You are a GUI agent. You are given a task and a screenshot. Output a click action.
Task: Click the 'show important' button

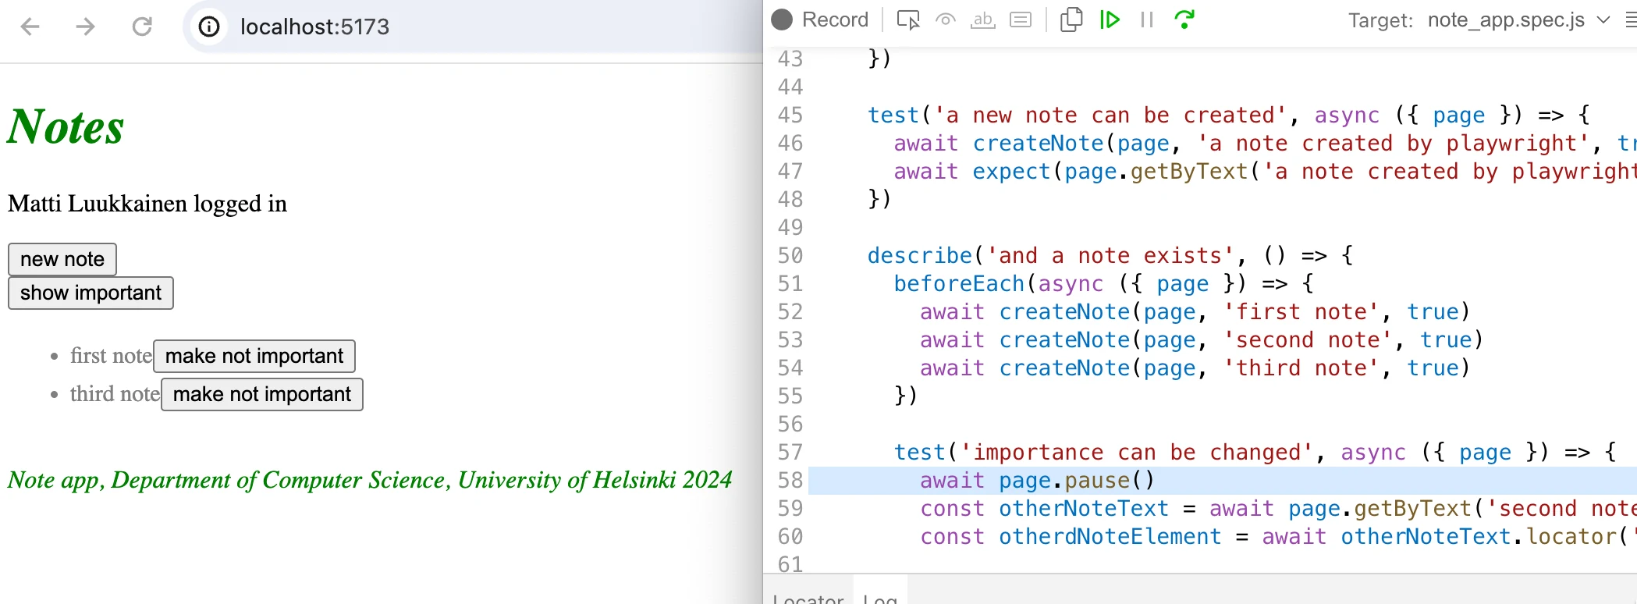(91, 293)
